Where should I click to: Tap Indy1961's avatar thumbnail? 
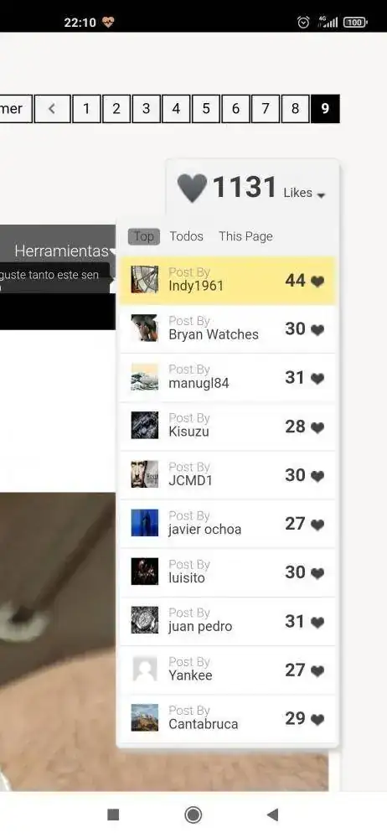tap(144, 280)
